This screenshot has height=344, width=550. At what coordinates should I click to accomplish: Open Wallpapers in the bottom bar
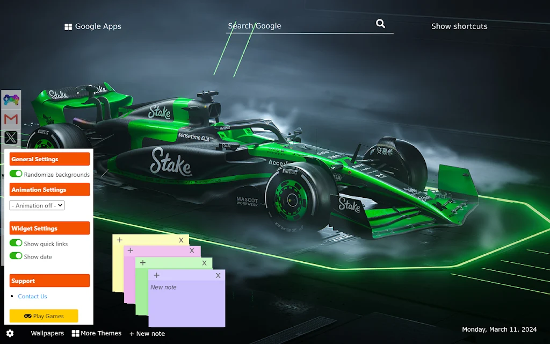click(x=47, y=333)
